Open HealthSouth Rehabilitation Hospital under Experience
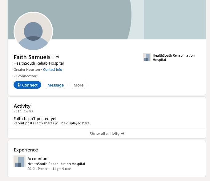Image resolution: width=210 pixels, height=181 pixels. tap(56, 164)
